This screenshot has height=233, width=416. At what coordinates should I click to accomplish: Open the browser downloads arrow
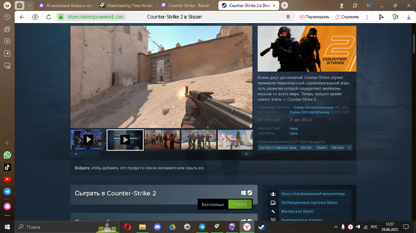(x=409, y=17)
